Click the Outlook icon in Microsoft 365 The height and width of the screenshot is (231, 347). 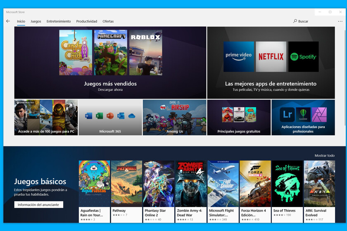121,115
